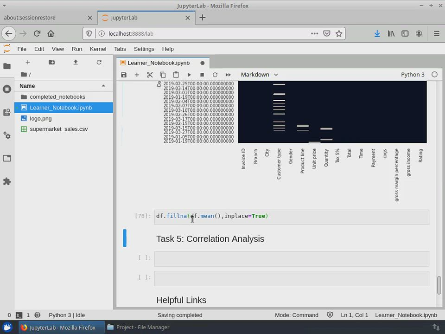This screenshot has height=334, width=445.
Task: Open the completed_notebooks folder
Action: (x=64, y=97)
